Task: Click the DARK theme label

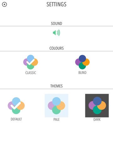Action: pos(97,119)
